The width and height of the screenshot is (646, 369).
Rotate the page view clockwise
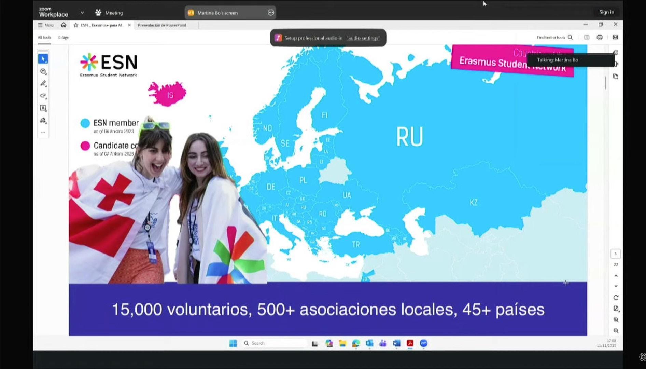(x=616, y=298)
